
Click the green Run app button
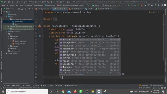[x=119, y=5]
